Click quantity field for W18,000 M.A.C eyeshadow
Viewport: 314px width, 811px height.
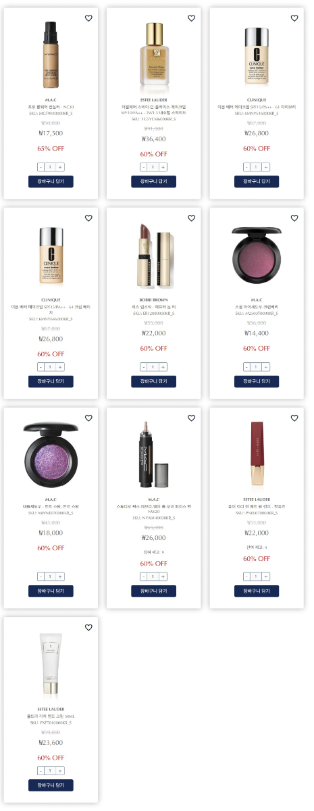51,576
